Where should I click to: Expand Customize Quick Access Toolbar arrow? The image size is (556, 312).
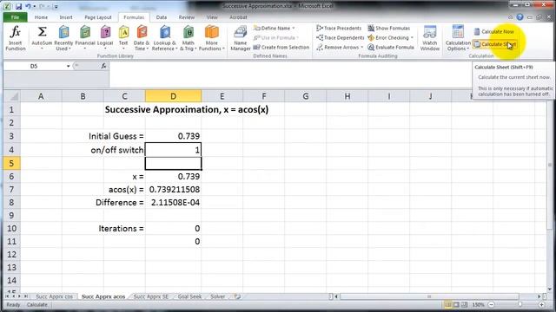point(56,6)
